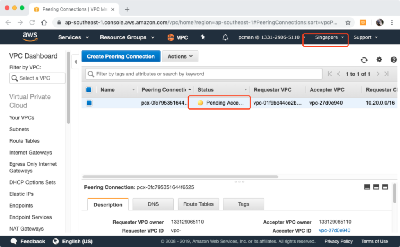Viewport: 400px width, 247px height.
Task: Open table settings gear icon
Action: (379, 60)
